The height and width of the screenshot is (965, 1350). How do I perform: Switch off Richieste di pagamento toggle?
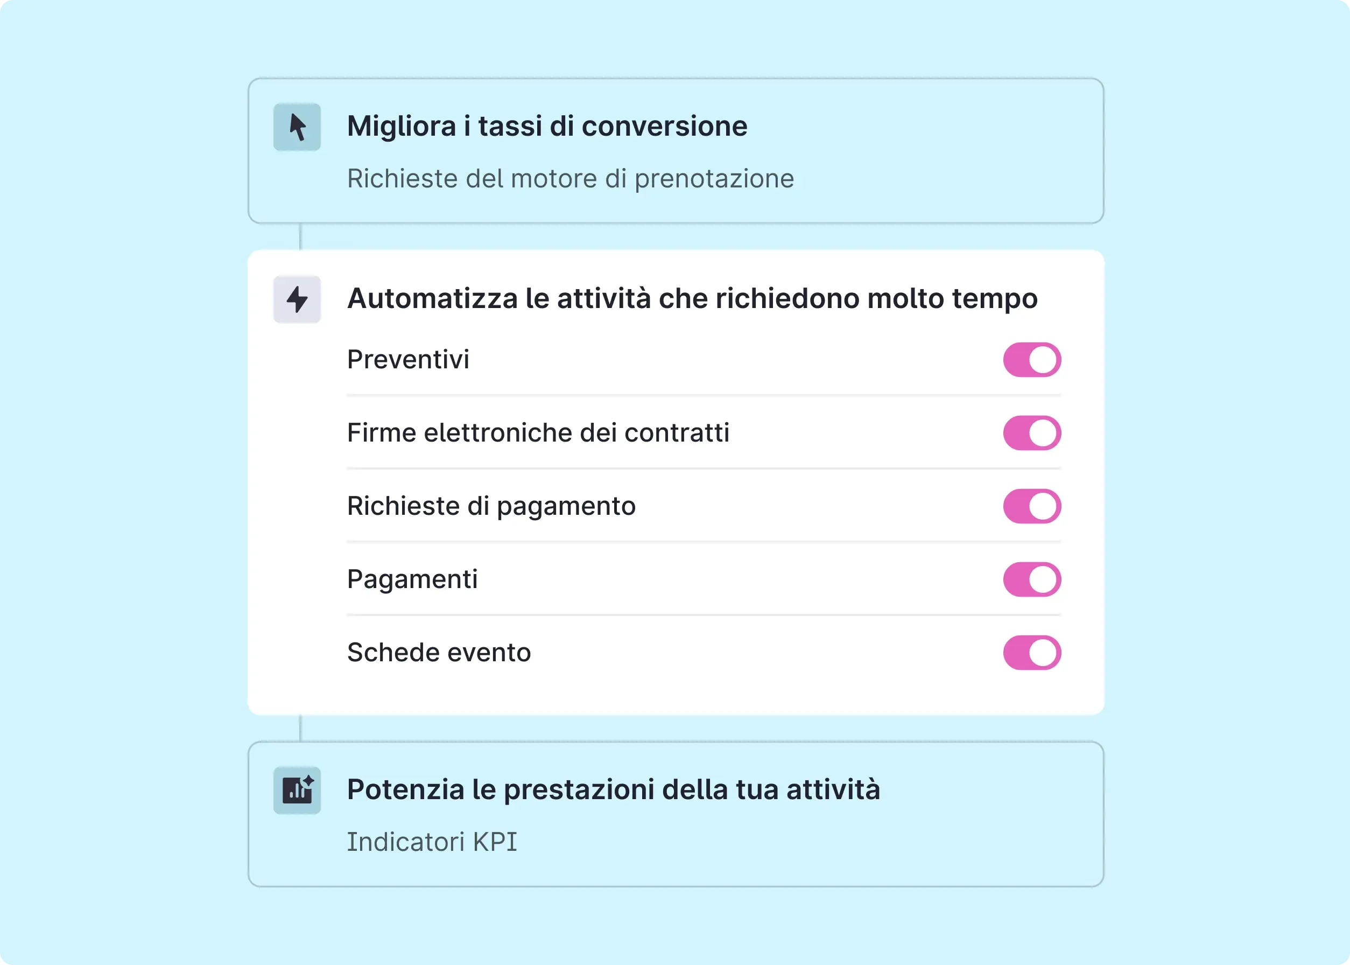pos(1032,506)
